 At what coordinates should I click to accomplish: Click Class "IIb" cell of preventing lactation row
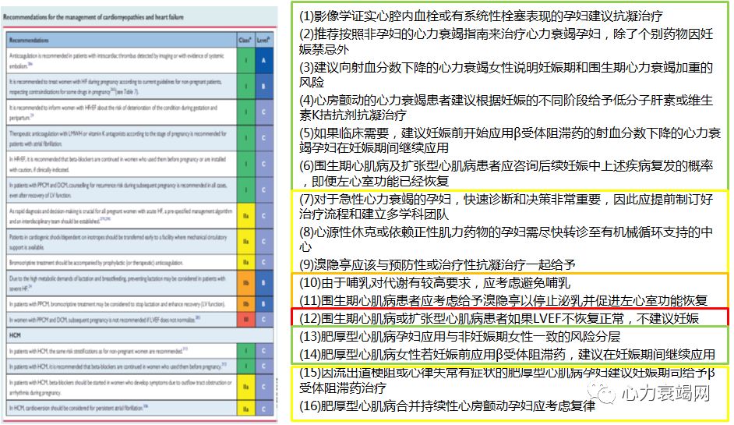click(245, 283)
